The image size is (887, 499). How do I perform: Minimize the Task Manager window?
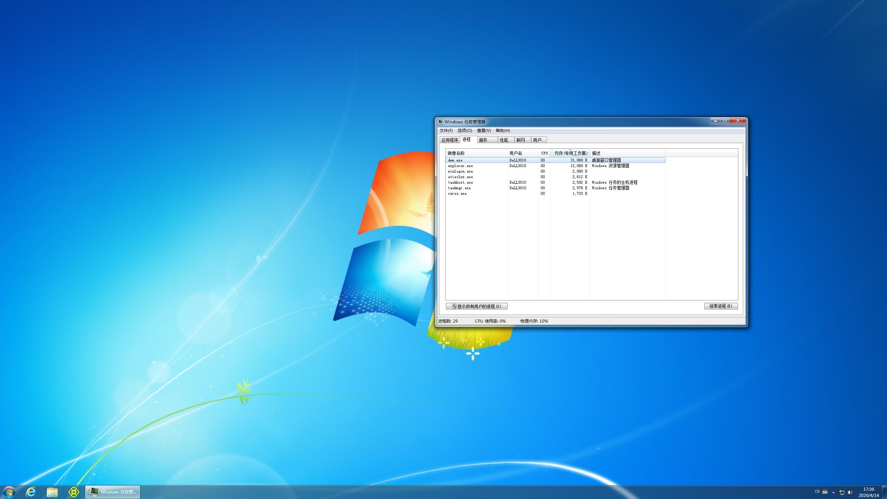715,121
